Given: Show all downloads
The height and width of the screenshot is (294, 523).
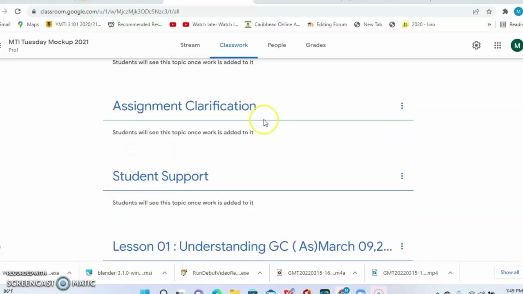Looking at the screenshot, I should 510,272.
